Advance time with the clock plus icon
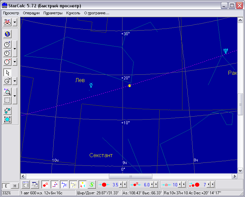 (x=7, y=45)
